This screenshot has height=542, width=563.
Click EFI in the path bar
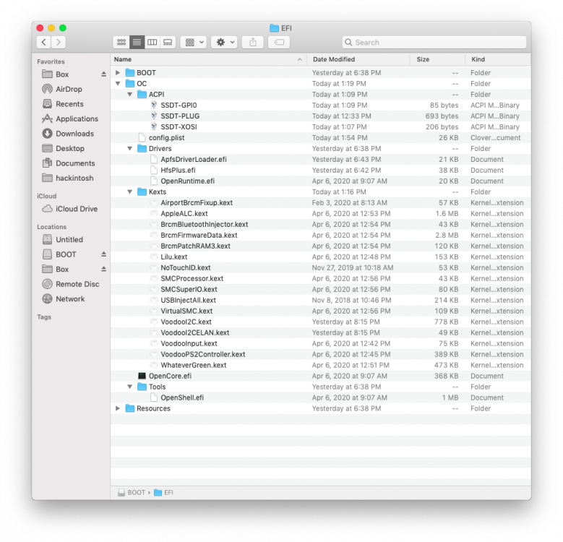tap(164, 492)
